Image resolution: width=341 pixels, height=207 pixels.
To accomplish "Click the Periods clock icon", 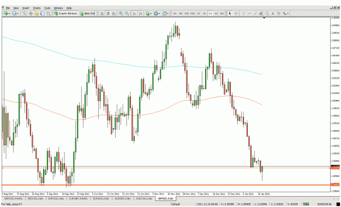I will click(156, 14).
